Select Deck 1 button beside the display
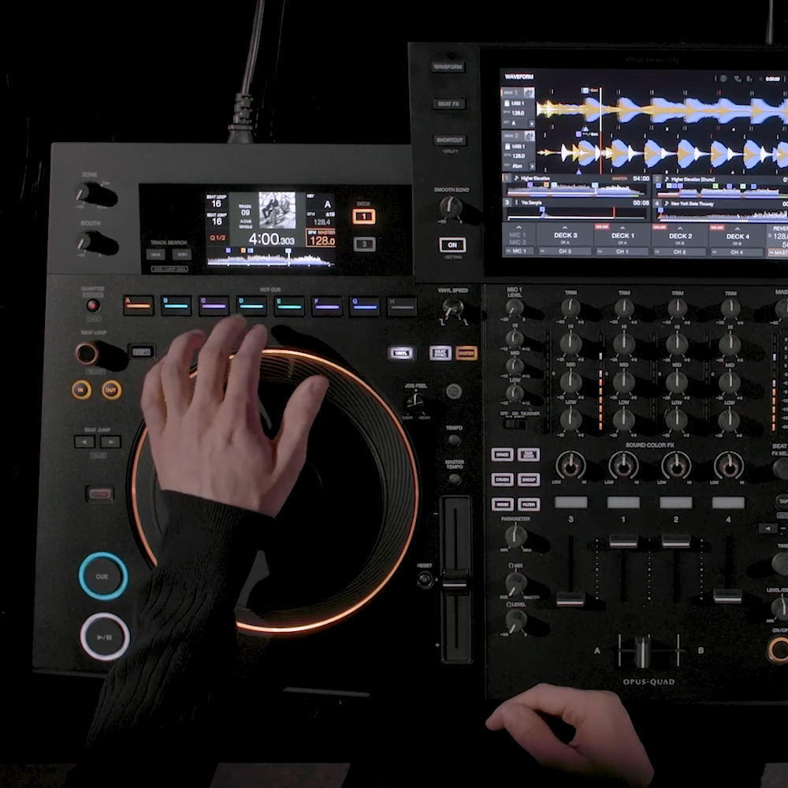Screen dimensions: 788x788 pos(364,217)
